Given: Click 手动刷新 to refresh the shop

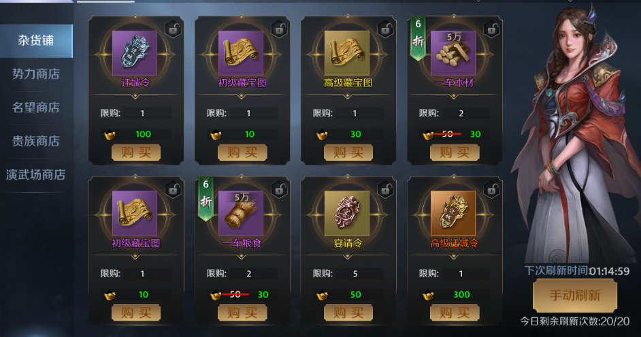Looking at the screenshot, I should click(575, 295).
